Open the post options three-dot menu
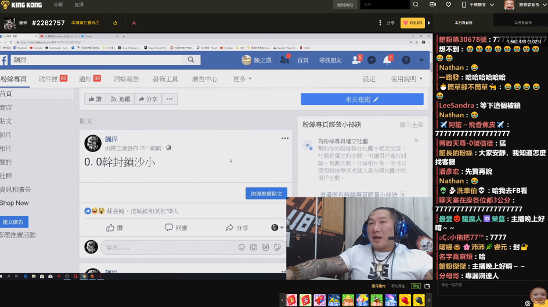Image resolution: width=548 pixels, height=307 pixels. click(285, 138)
